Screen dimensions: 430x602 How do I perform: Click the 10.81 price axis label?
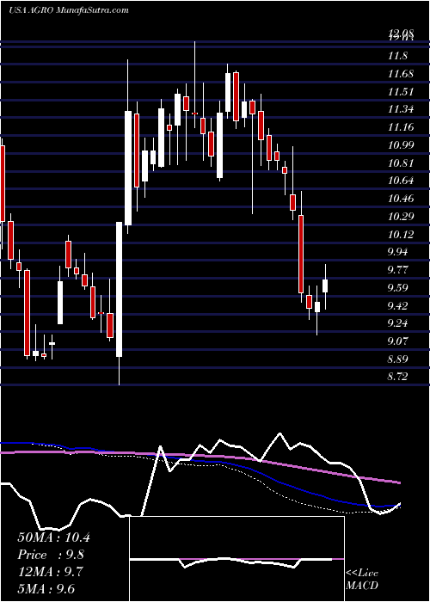(x=401, y=163)
